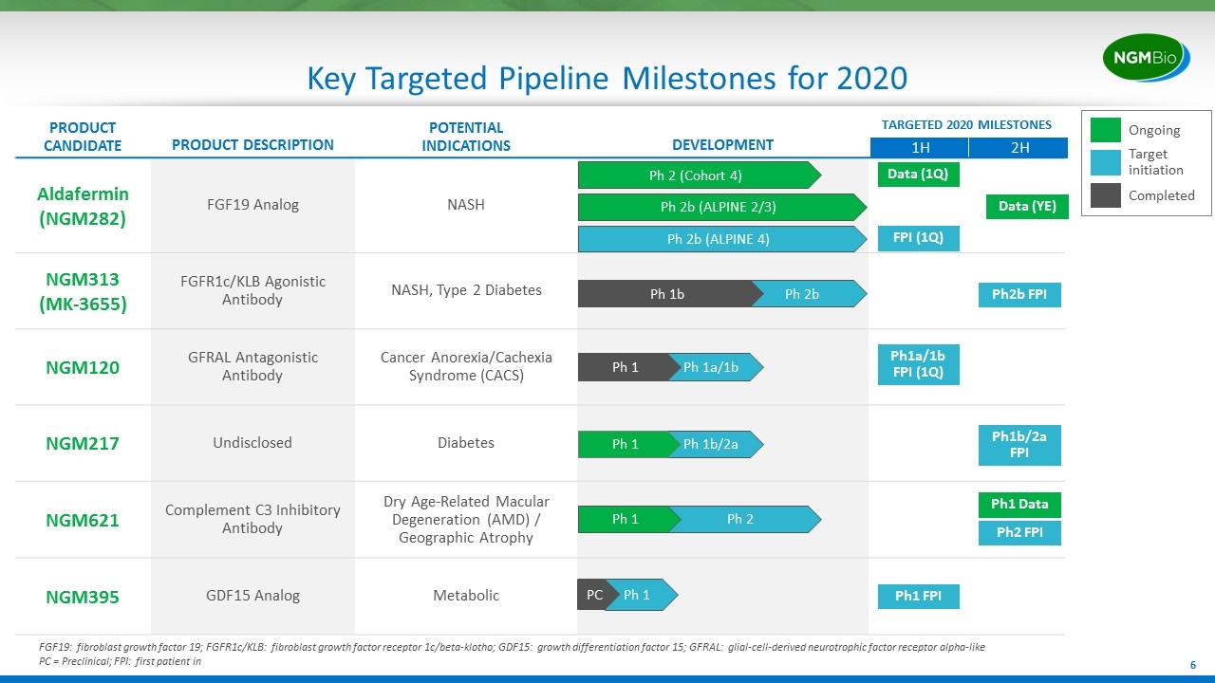Click the 'FGF19 Analog' description cell
This screenshot has height=683, width=1215.
(x=252, y=205)
